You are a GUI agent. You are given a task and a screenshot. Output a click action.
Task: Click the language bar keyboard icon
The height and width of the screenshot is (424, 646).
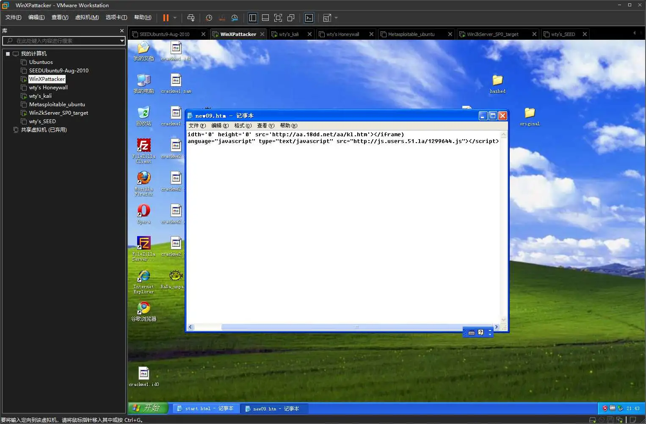point(472,333)
